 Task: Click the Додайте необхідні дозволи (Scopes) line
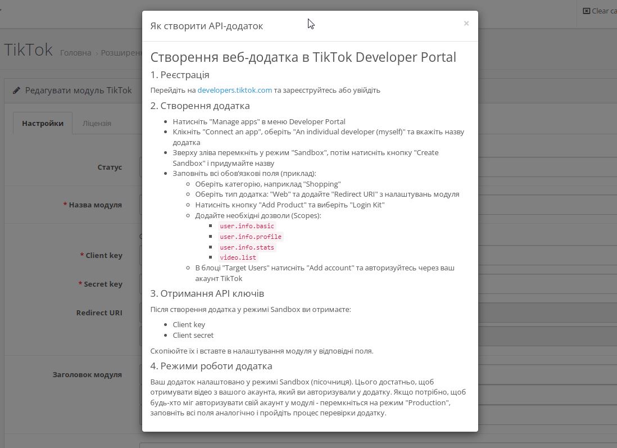pyautogui.click(x=258, y=215)
